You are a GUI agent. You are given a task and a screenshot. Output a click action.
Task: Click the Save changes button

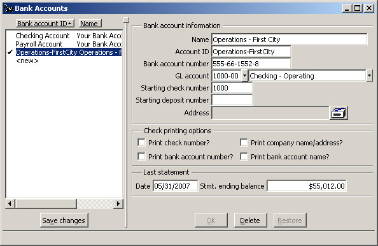[64, 220]
